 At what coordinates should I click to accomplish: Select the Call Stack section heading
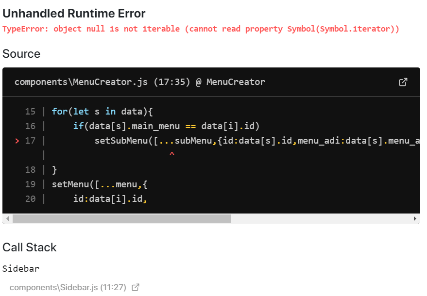(30, 247)
